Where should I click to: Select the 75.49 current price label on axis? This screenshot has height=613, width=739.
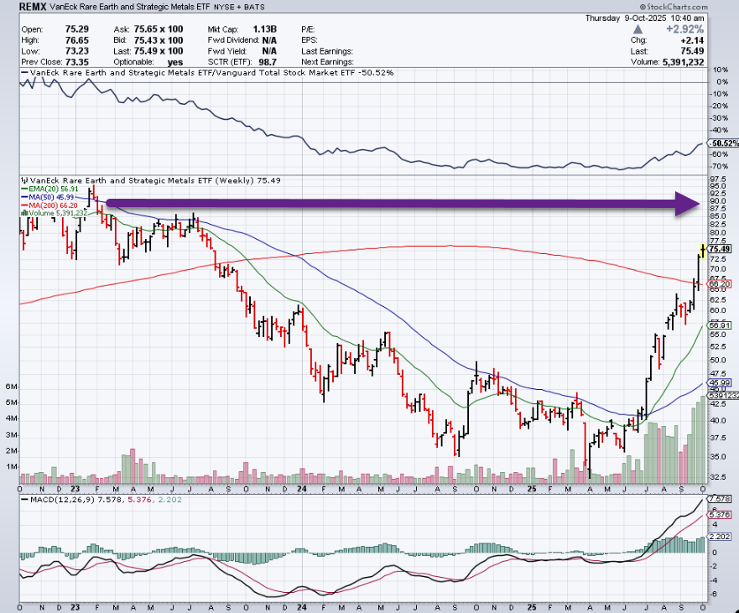tap(721, 249)
